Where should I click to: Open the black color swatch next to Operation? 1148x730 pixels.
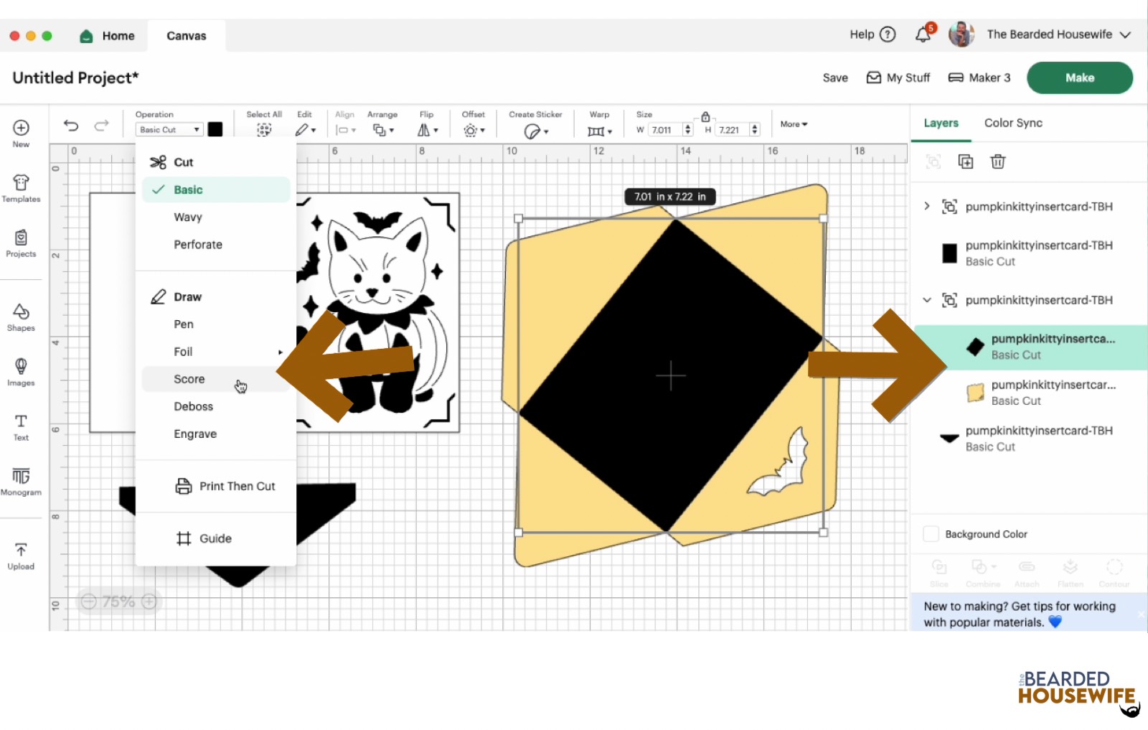[x=215, y=129]
